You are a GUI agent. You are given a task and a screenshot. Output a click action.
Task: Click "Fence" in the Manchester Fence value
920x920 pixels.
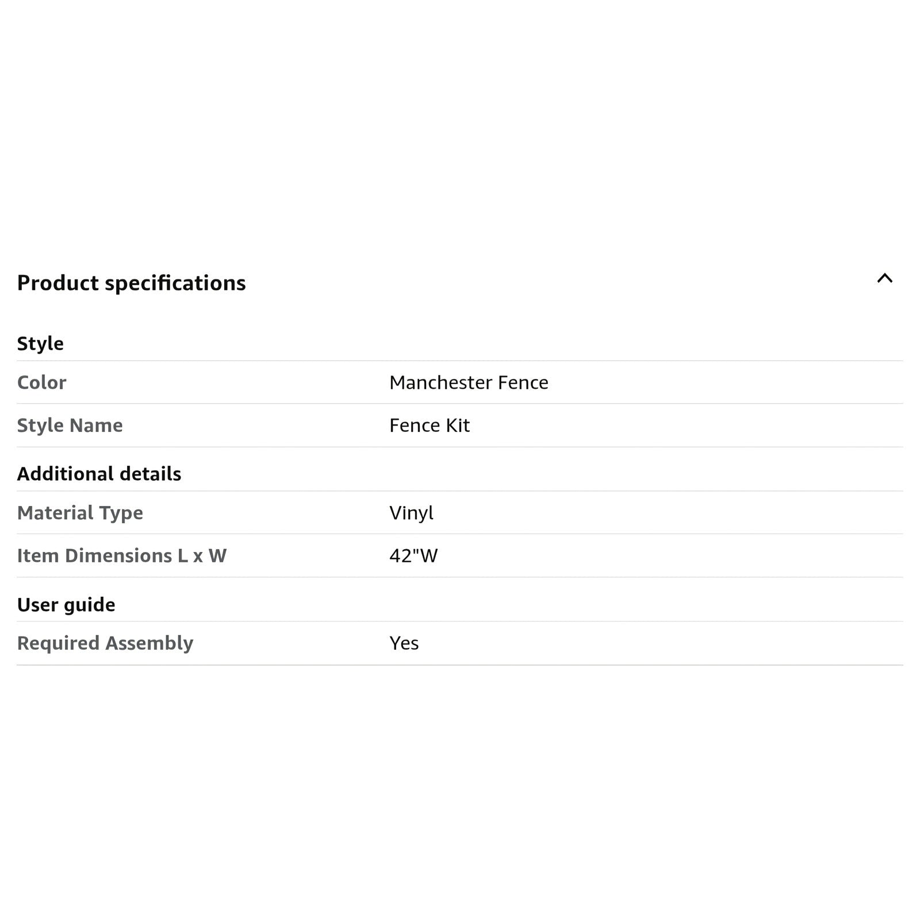(x=523, y=382)
